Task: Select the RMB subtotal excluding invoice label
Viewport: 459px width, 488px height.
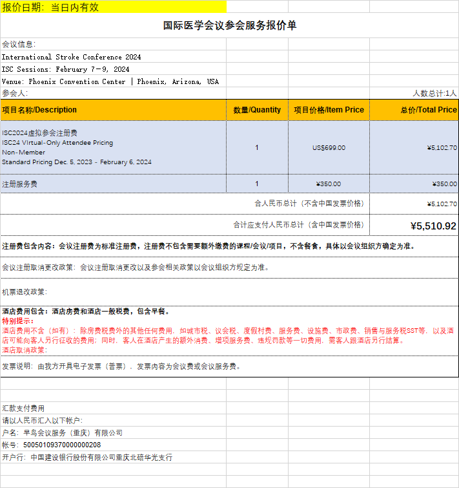Action: click(309, 204)
